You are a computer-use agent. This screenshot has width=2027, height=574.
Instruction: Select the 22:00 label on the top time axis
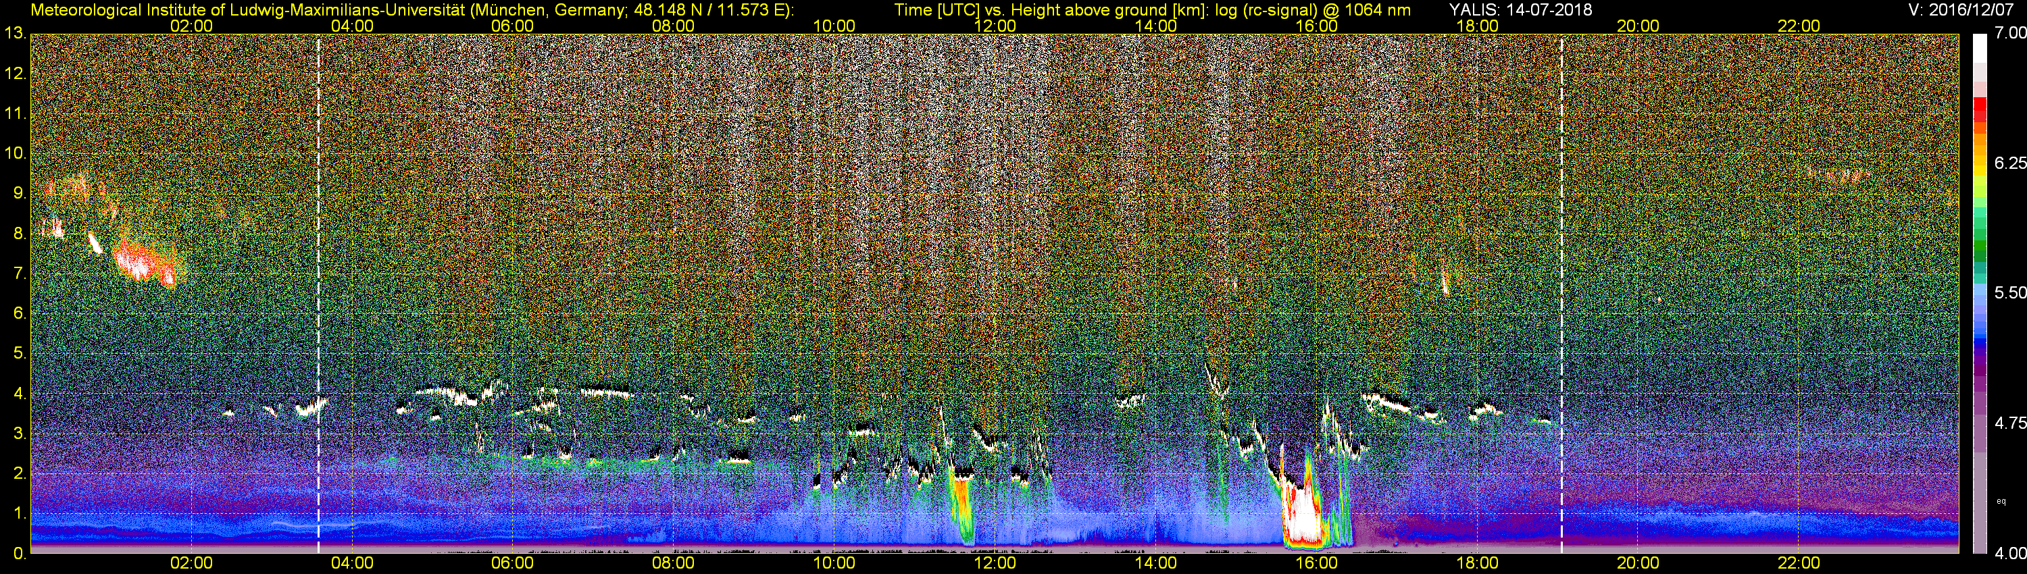tap(1799, 26)
